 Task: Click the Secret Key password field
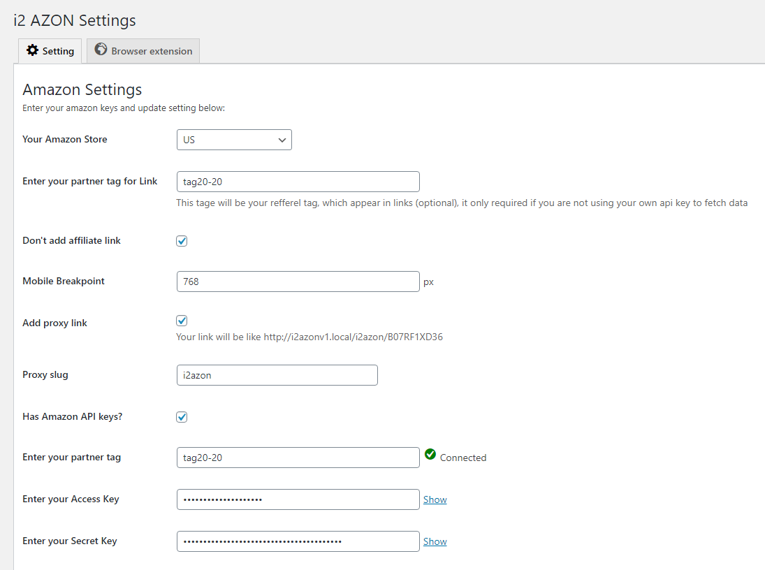coord(298,541)
